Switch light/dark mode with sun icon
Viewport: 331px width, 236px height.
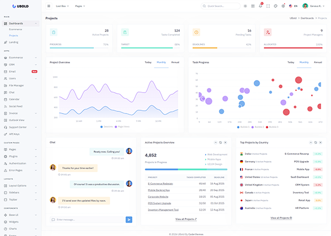[x=245, y=6]
